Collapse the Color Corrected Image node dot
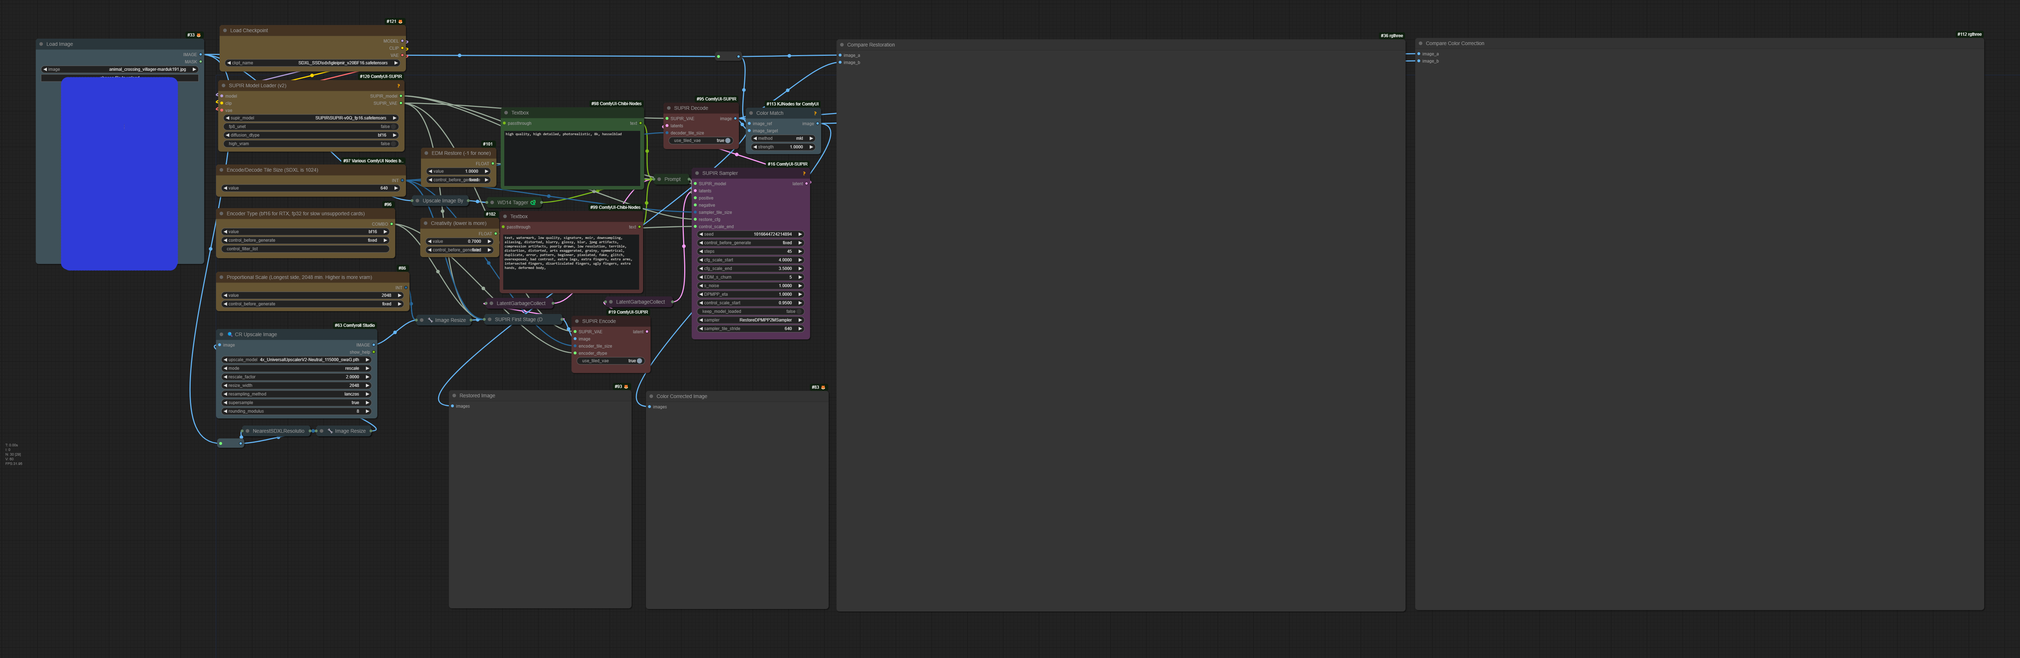2020x658 pixels. 651,396
